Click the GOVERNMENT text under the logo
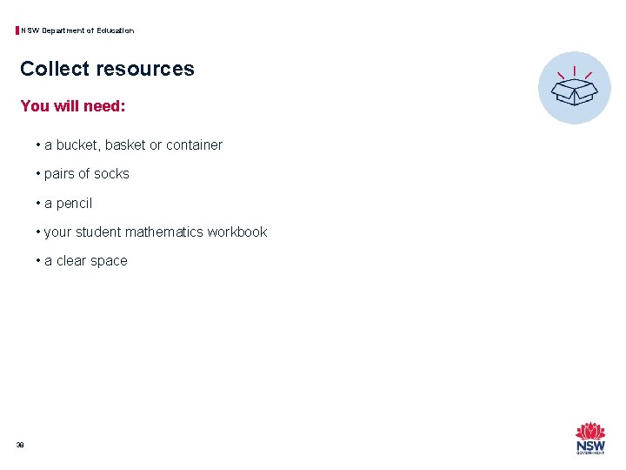Viewport: 626px width, 470px height. [590, 453]
